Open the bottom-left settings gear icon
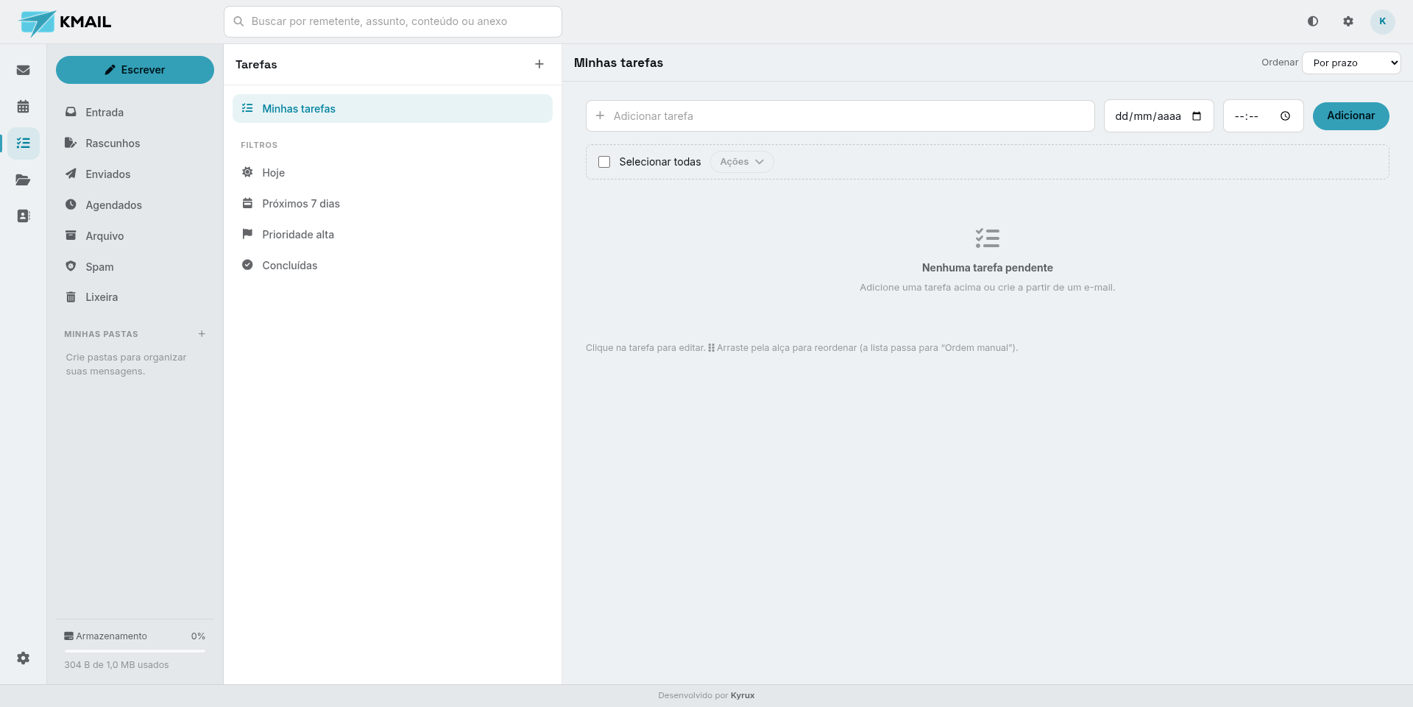Screen dimensions: 1413x707 point(24,658)
